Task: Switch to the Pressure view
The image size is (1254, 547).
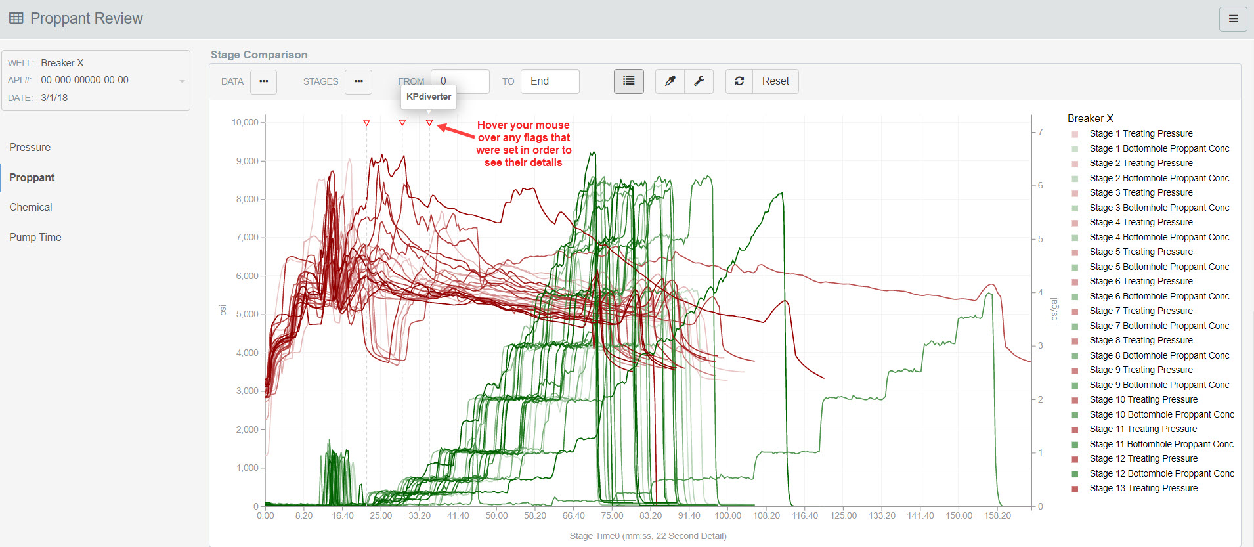Action: pyautogui.click(x=30, y=148)
